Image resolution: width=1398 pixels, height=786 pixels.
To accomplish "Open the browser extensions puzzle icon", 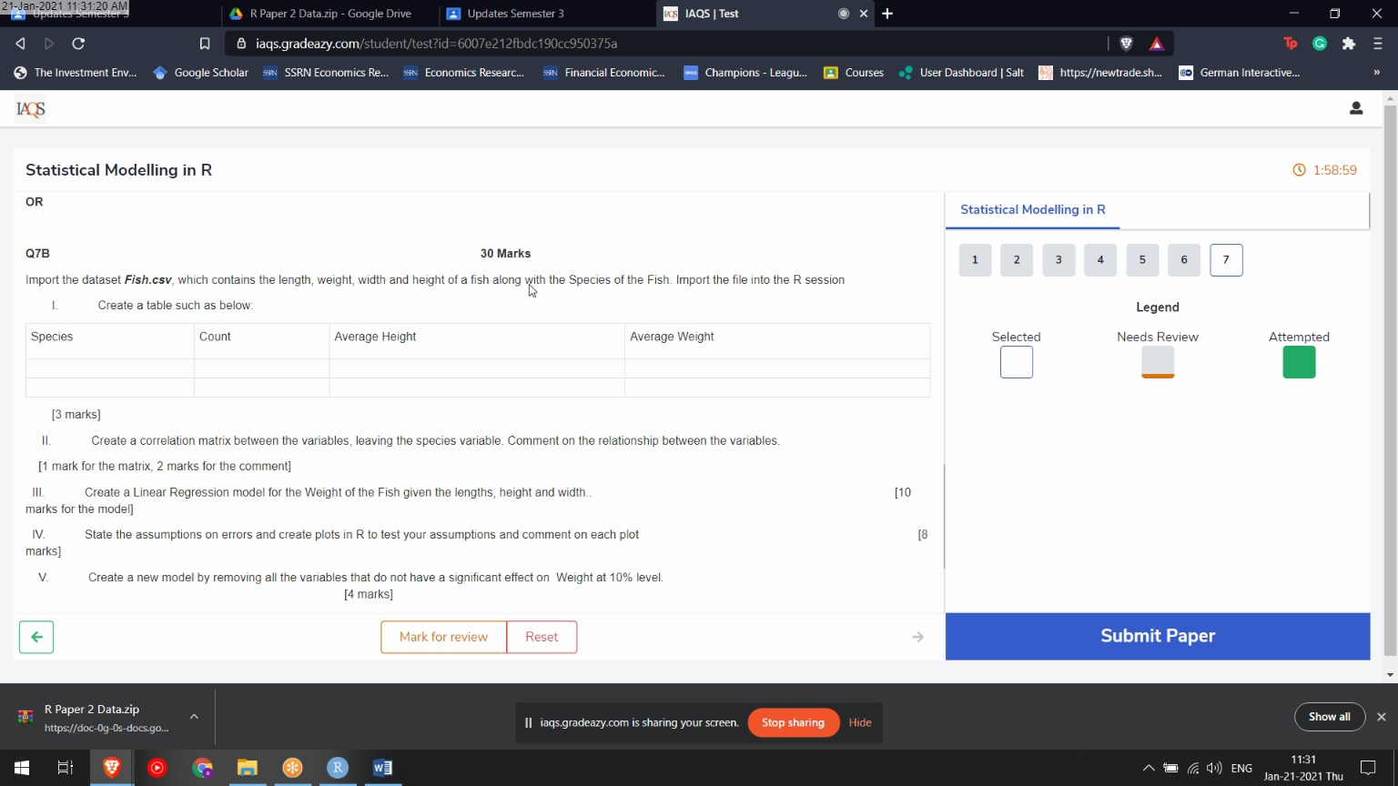I will [x=1349, y=44].
